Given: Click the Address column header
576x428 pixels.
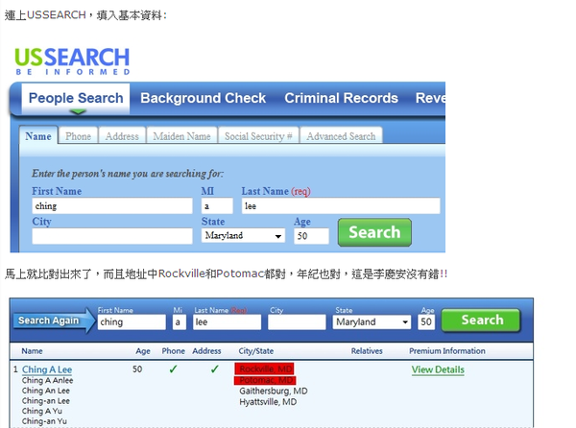Looking at the screenshot, I should pyautogui.click(x=206, y=351).
